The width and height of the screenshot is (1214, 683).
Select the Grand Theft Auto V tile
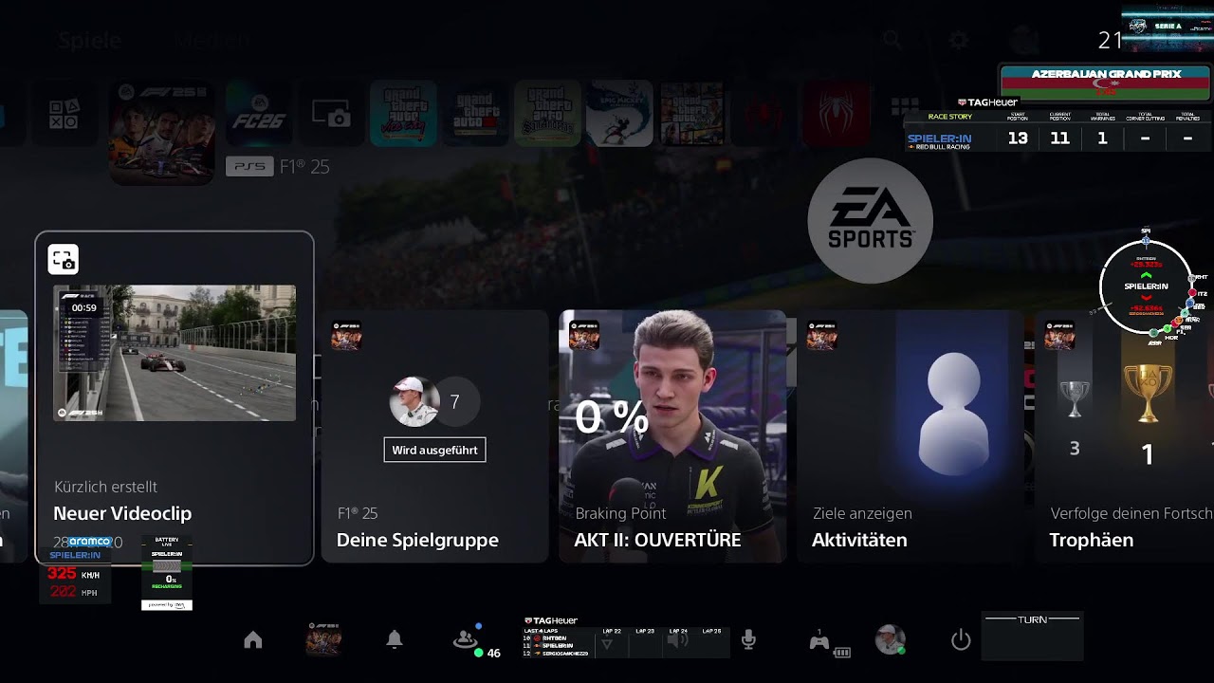click(692, 114)
